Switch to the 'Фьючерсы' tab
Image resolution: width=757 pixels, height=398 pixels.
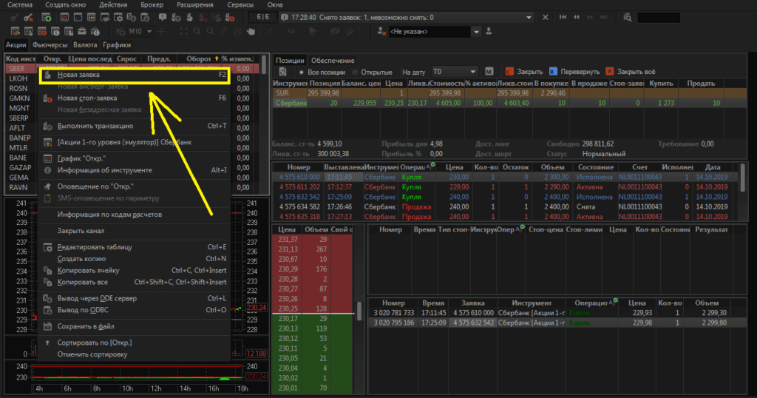(x=50, y=45)
